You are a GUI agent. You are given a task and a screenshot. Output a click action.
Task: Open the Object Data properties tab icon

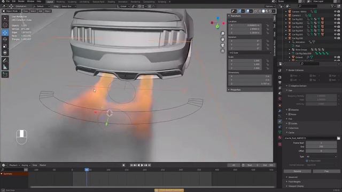tap(280, 132)
